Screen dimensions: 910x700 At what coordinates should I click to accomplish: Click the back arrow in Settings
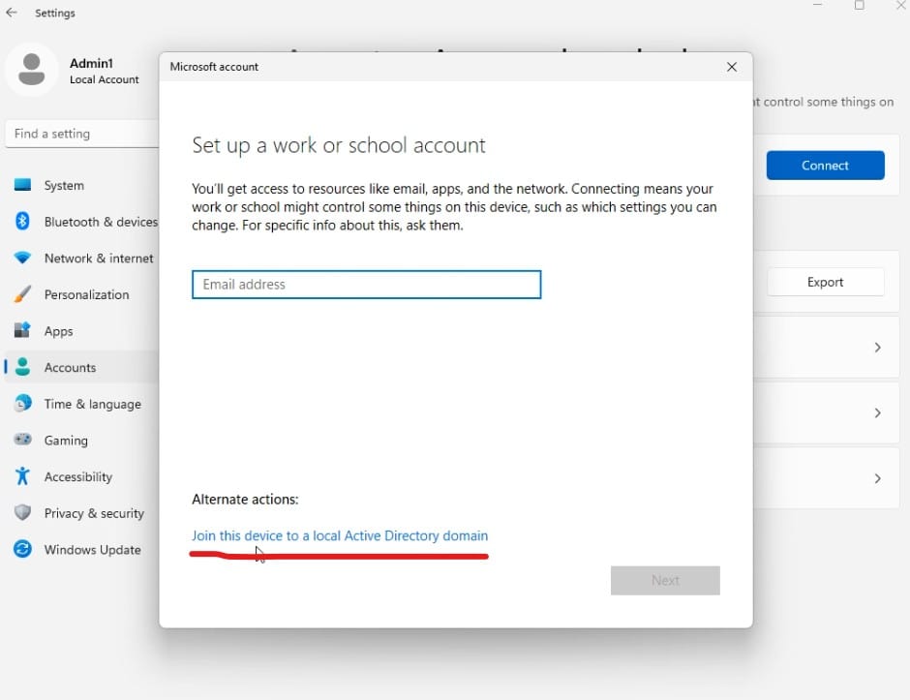click(x=11, y=13)
